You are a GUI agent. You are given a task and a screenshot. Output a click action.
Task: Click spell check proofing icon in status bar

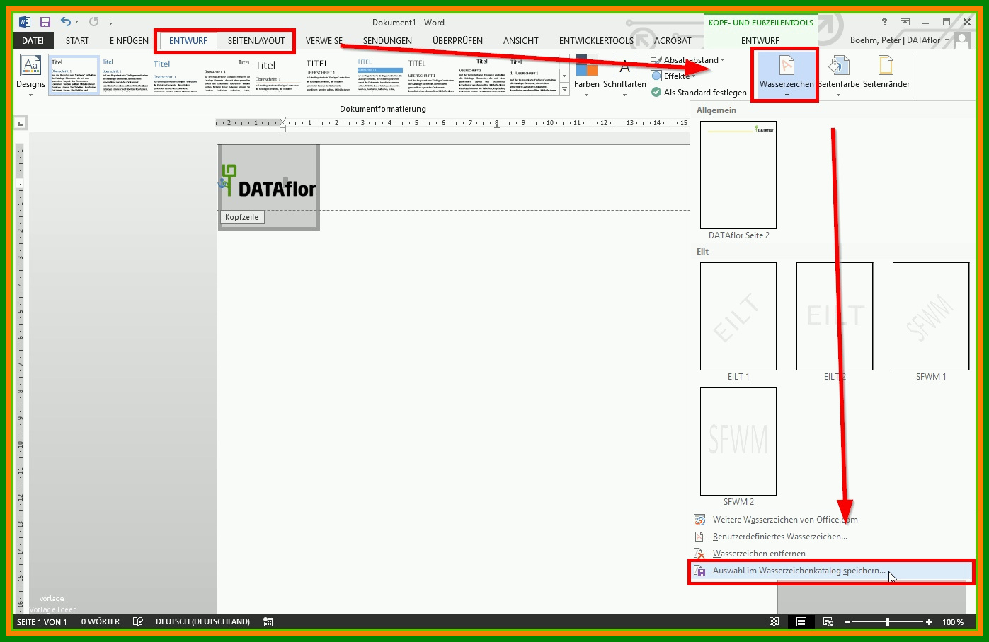click(x=138, y=621)
